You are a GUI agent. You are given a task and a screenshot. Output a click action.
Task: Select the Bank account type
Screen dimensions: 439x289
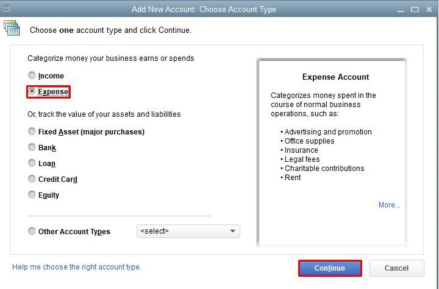click(32, 147)
